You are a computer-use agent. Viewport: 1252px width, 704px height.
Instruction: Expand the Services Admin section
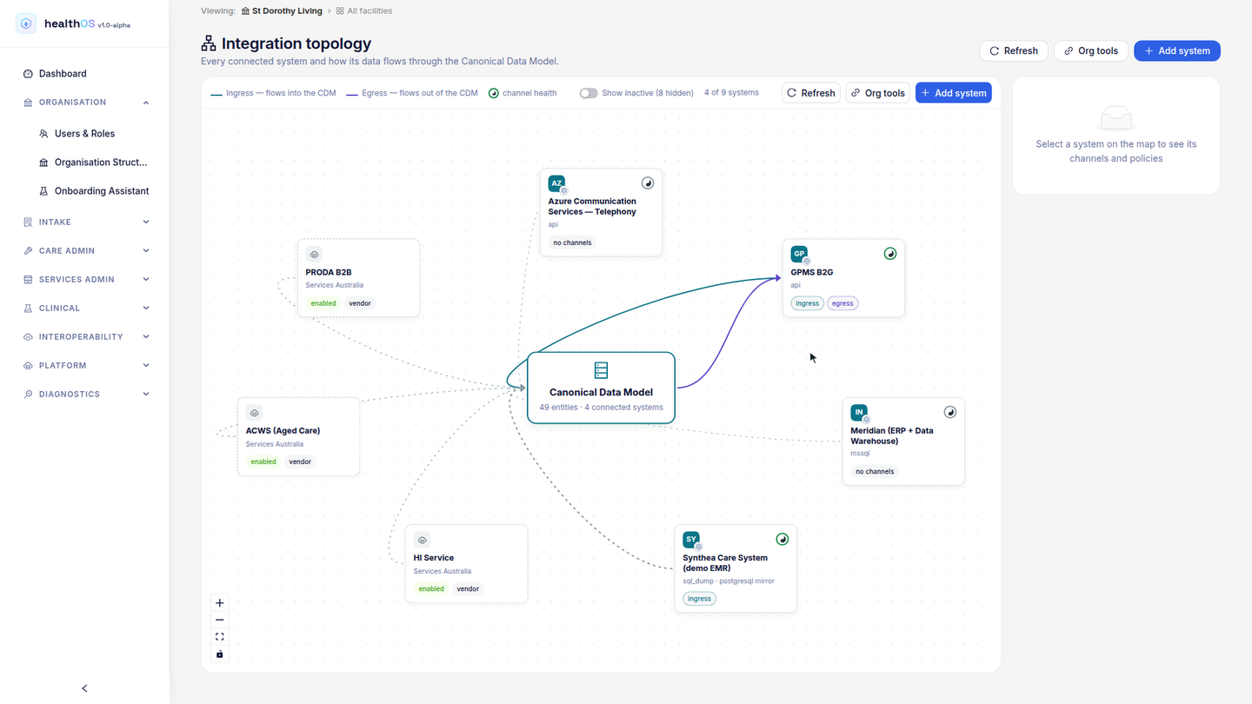[84, 280]
